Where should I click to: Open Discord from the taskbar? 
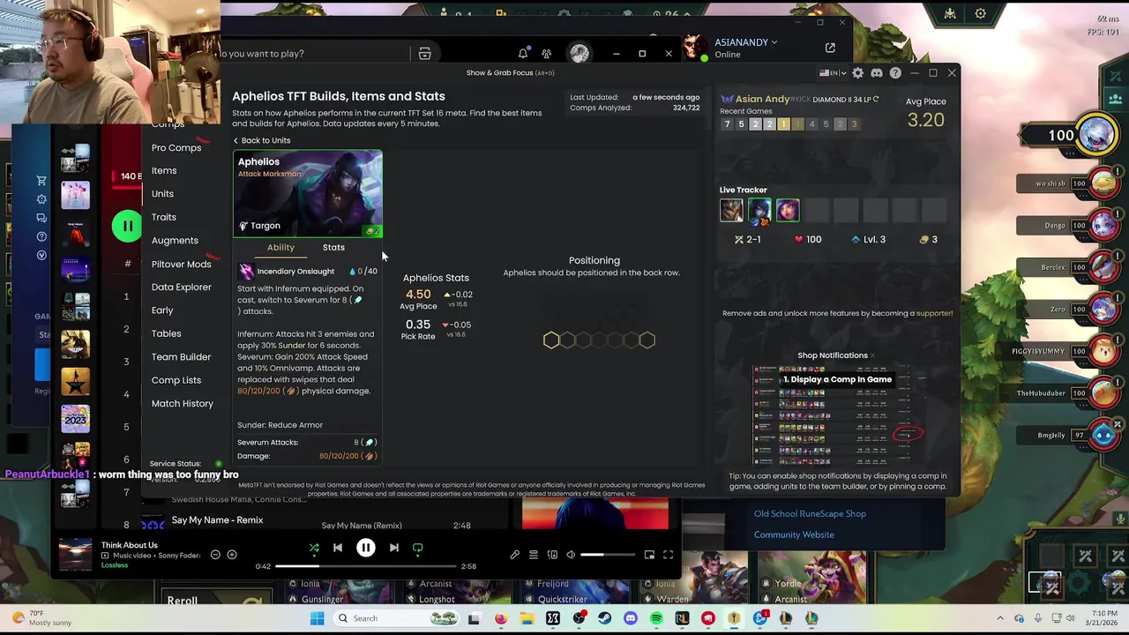point(631,618)
